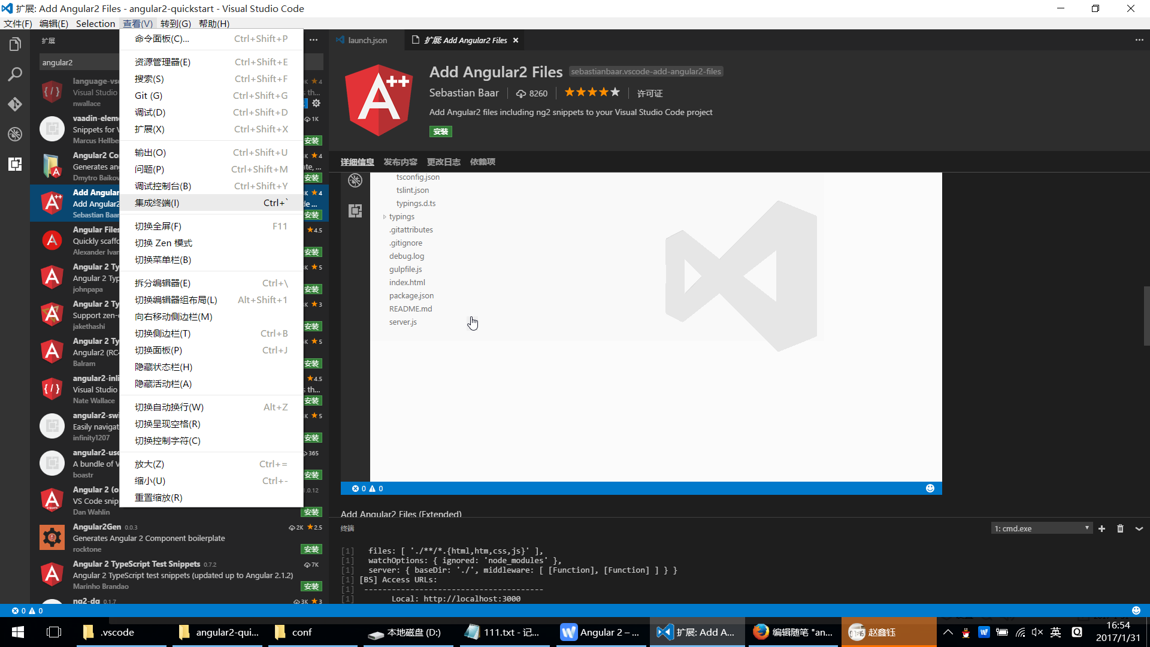The image size is (1150, 647).
Task: Open the Git source control icon
Action: pyautogui.click(x=15, y=104)
